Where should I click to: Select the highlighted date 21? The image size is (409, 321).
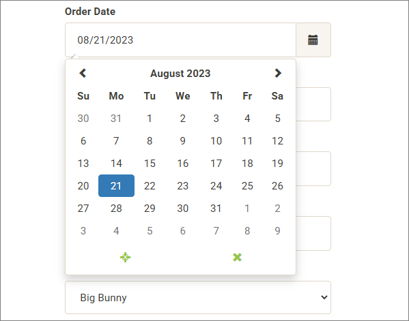(x=116, y=185)
